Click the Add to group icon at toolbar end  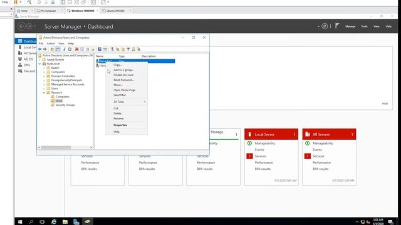(138, 49)
